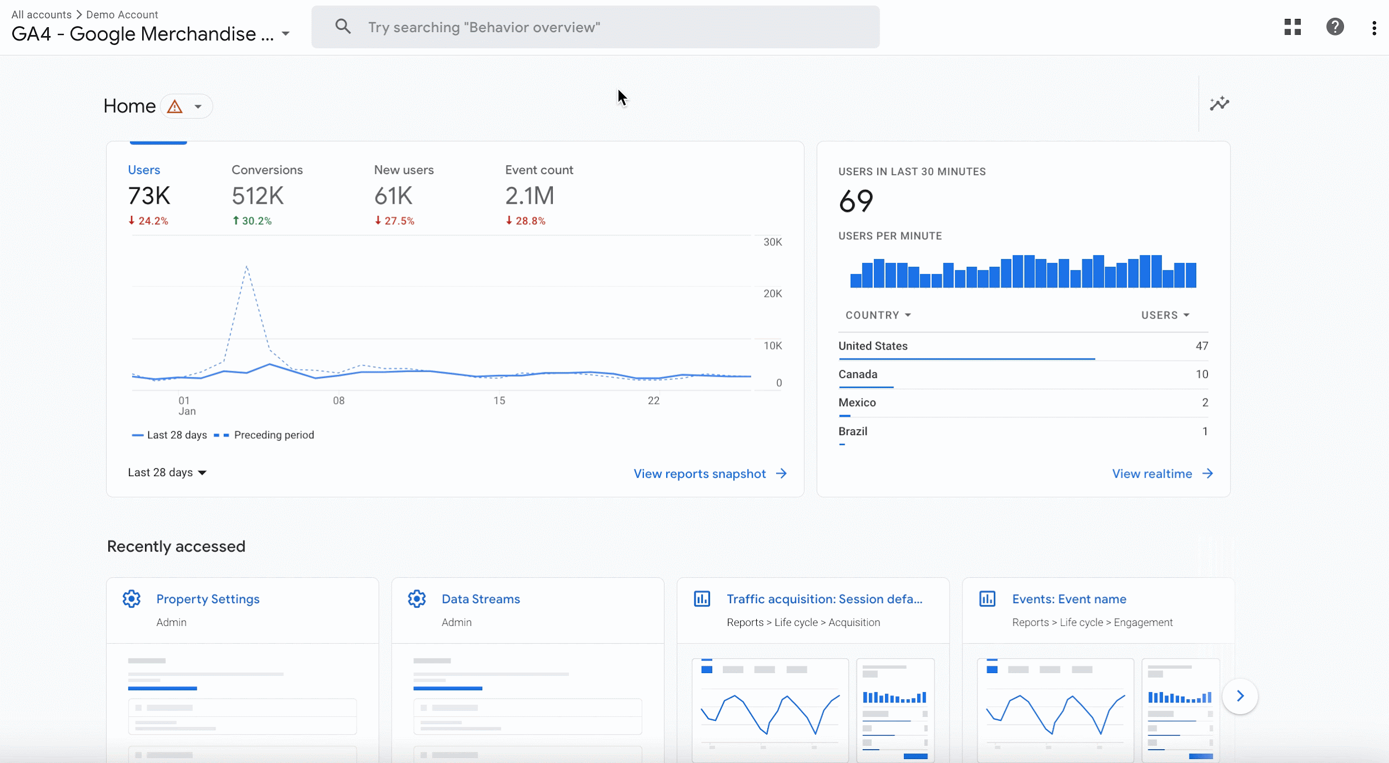
Task: Click the Traffic acquisition report icon
Action: click(x=702, y=598)
